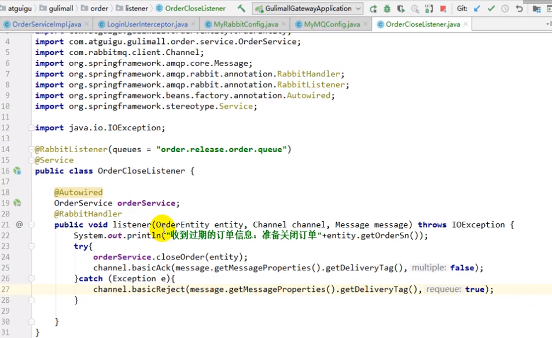Collapse the try block fold marker
The image size is (552, 338).
coord(31,247)
